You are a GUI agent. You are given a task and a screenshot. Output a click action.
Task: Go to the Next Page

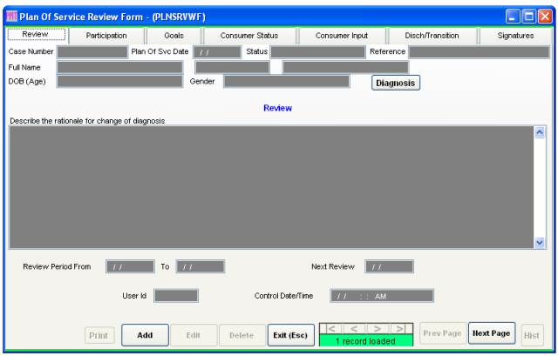pos(491,333)
